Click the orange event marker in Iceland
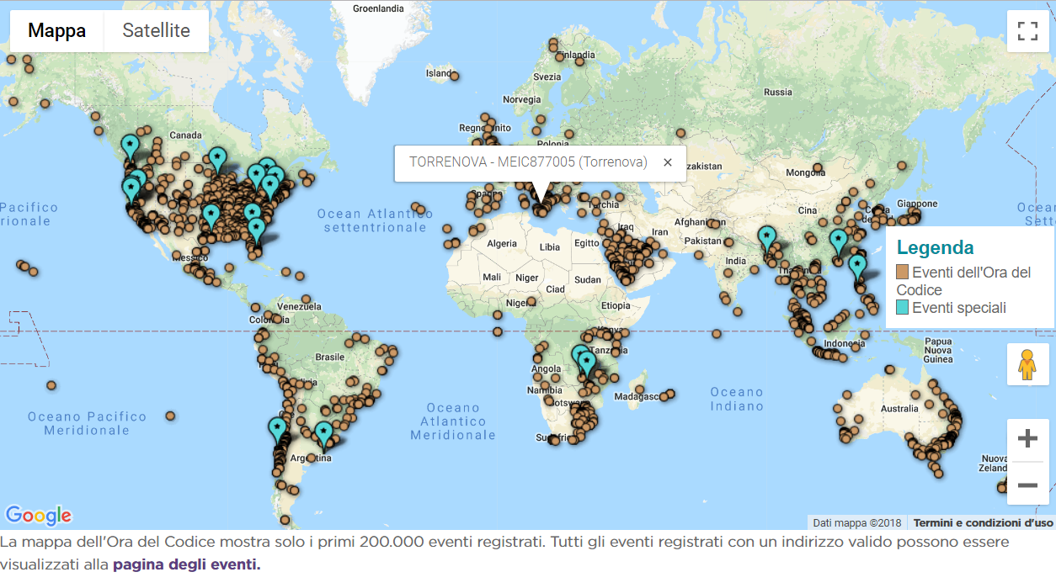Viewport: 1056px width, 588px height. pos(454,76)
